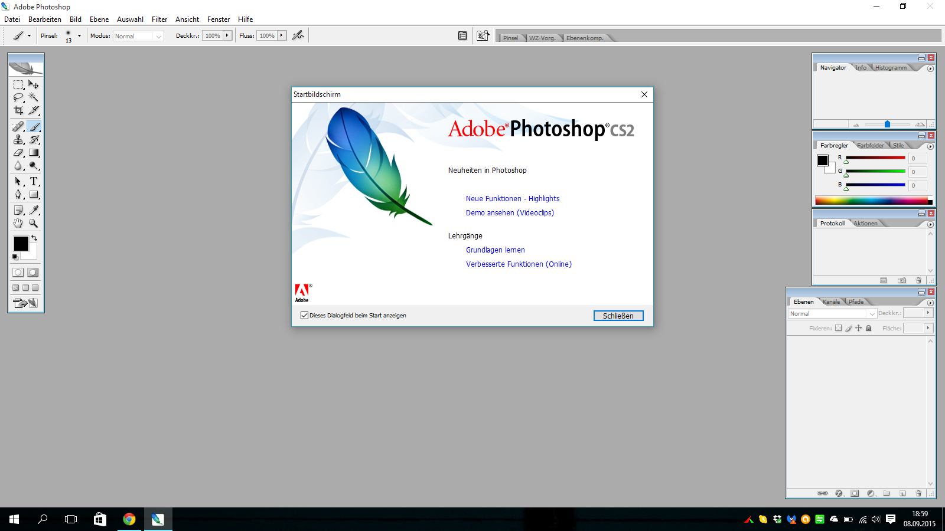Open the Farbregler palette flyout menu

[930, 146]
